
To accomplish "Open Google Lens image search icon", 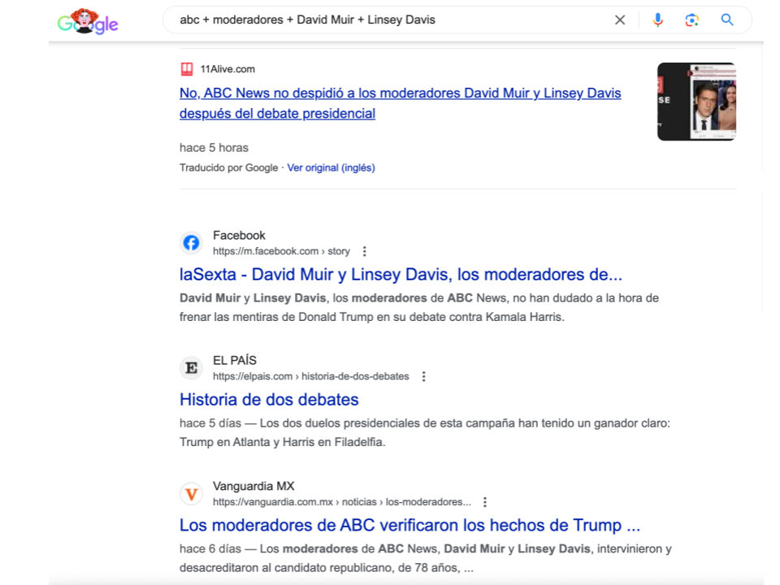I will coord(692,19).
